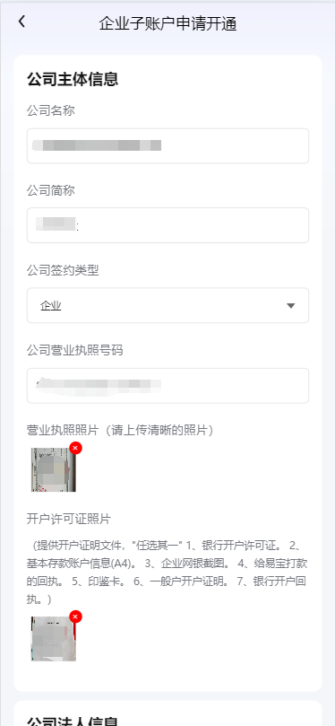The height and width of the screenshot is (726, 335).
Task: Select the 公司名称 field label
Action: coord(51,110)
